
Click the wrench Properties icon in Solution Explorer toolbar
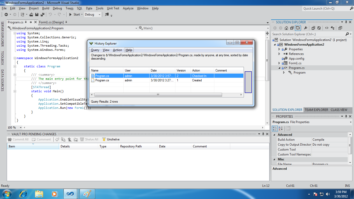coord(306,28)
